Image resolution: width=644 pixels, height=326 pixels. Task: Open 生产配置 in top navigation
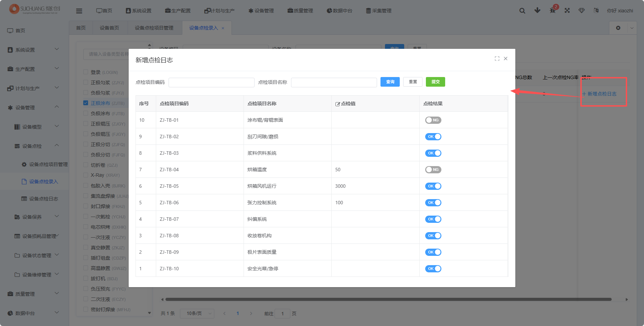pos(178,11)
